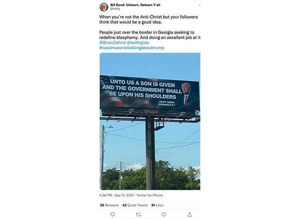Image resolution: width=298 pixels, height=219 pixels.
Task: Open Bill Bond's profile avatar
Action: pyautogui.click(x=104, y=7)
